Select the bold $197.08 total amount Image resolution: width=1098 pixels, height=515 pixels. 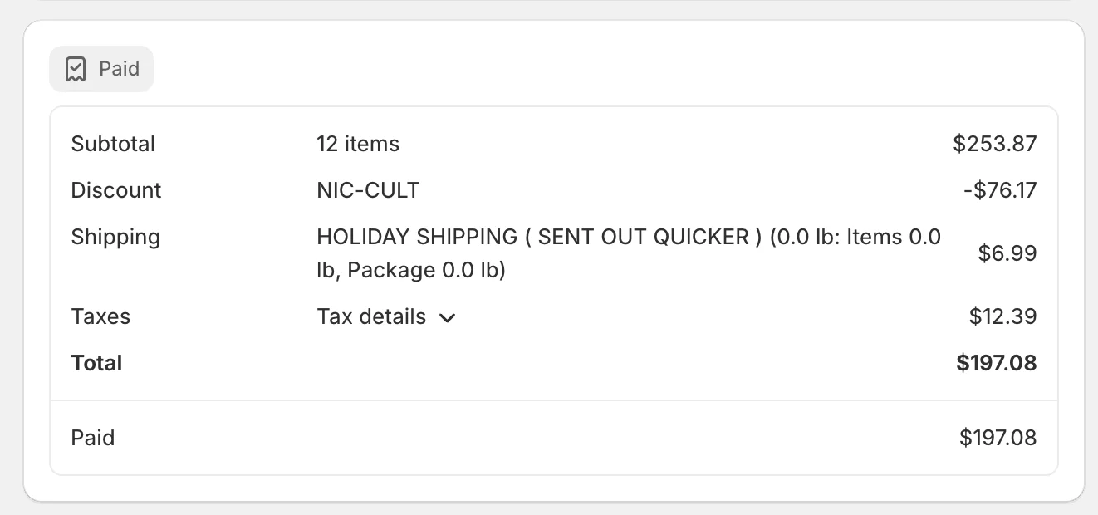pos(996,363)
